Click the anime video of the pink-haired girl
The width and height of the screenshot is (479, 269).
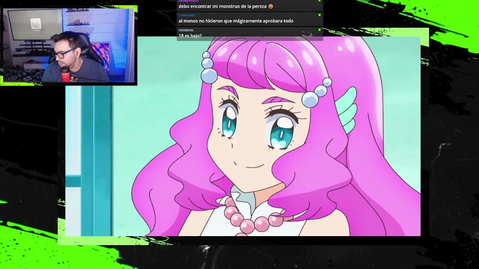click(243, 136)
